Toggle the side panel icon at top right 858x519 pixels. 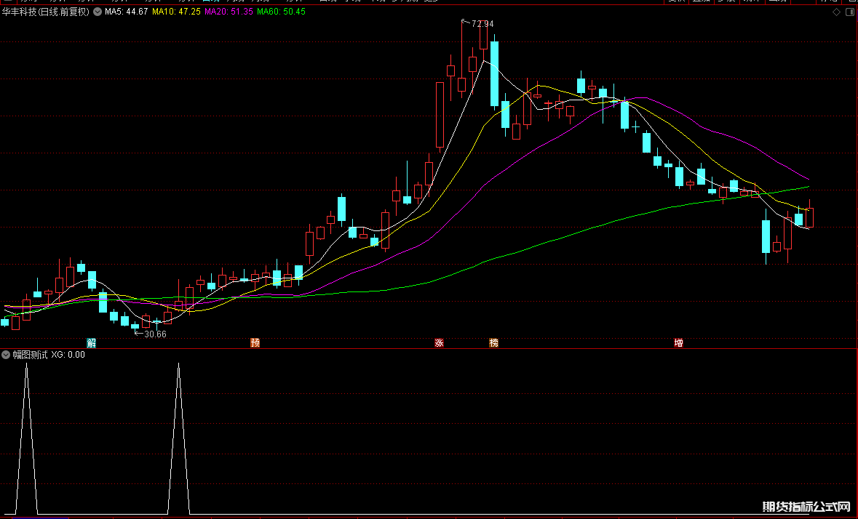tap(851, 12)
